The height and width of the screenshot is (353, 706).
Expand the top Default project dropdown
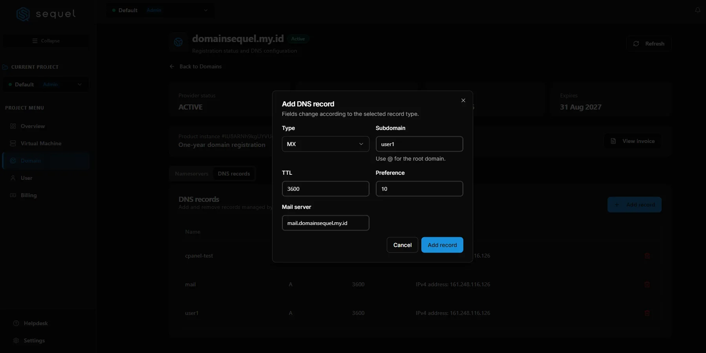160,10
